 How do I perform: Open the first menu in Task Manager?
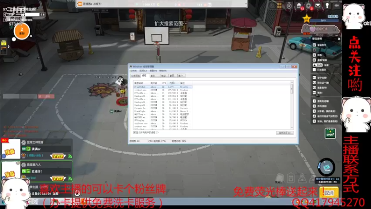point(134,71)
